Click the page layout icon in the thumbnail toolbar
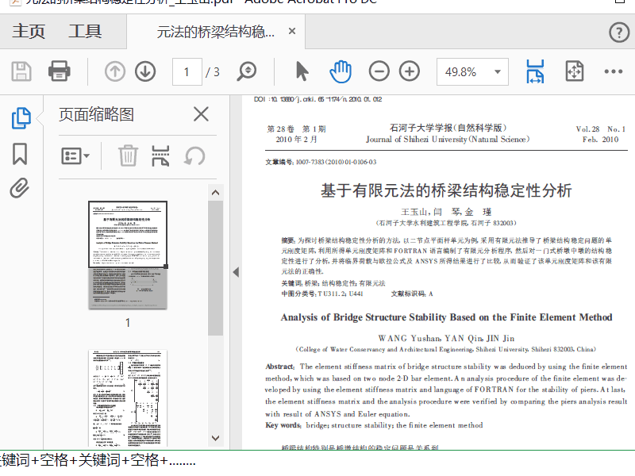The height and width of the screenshot is (476, 635). click(160, 155)
